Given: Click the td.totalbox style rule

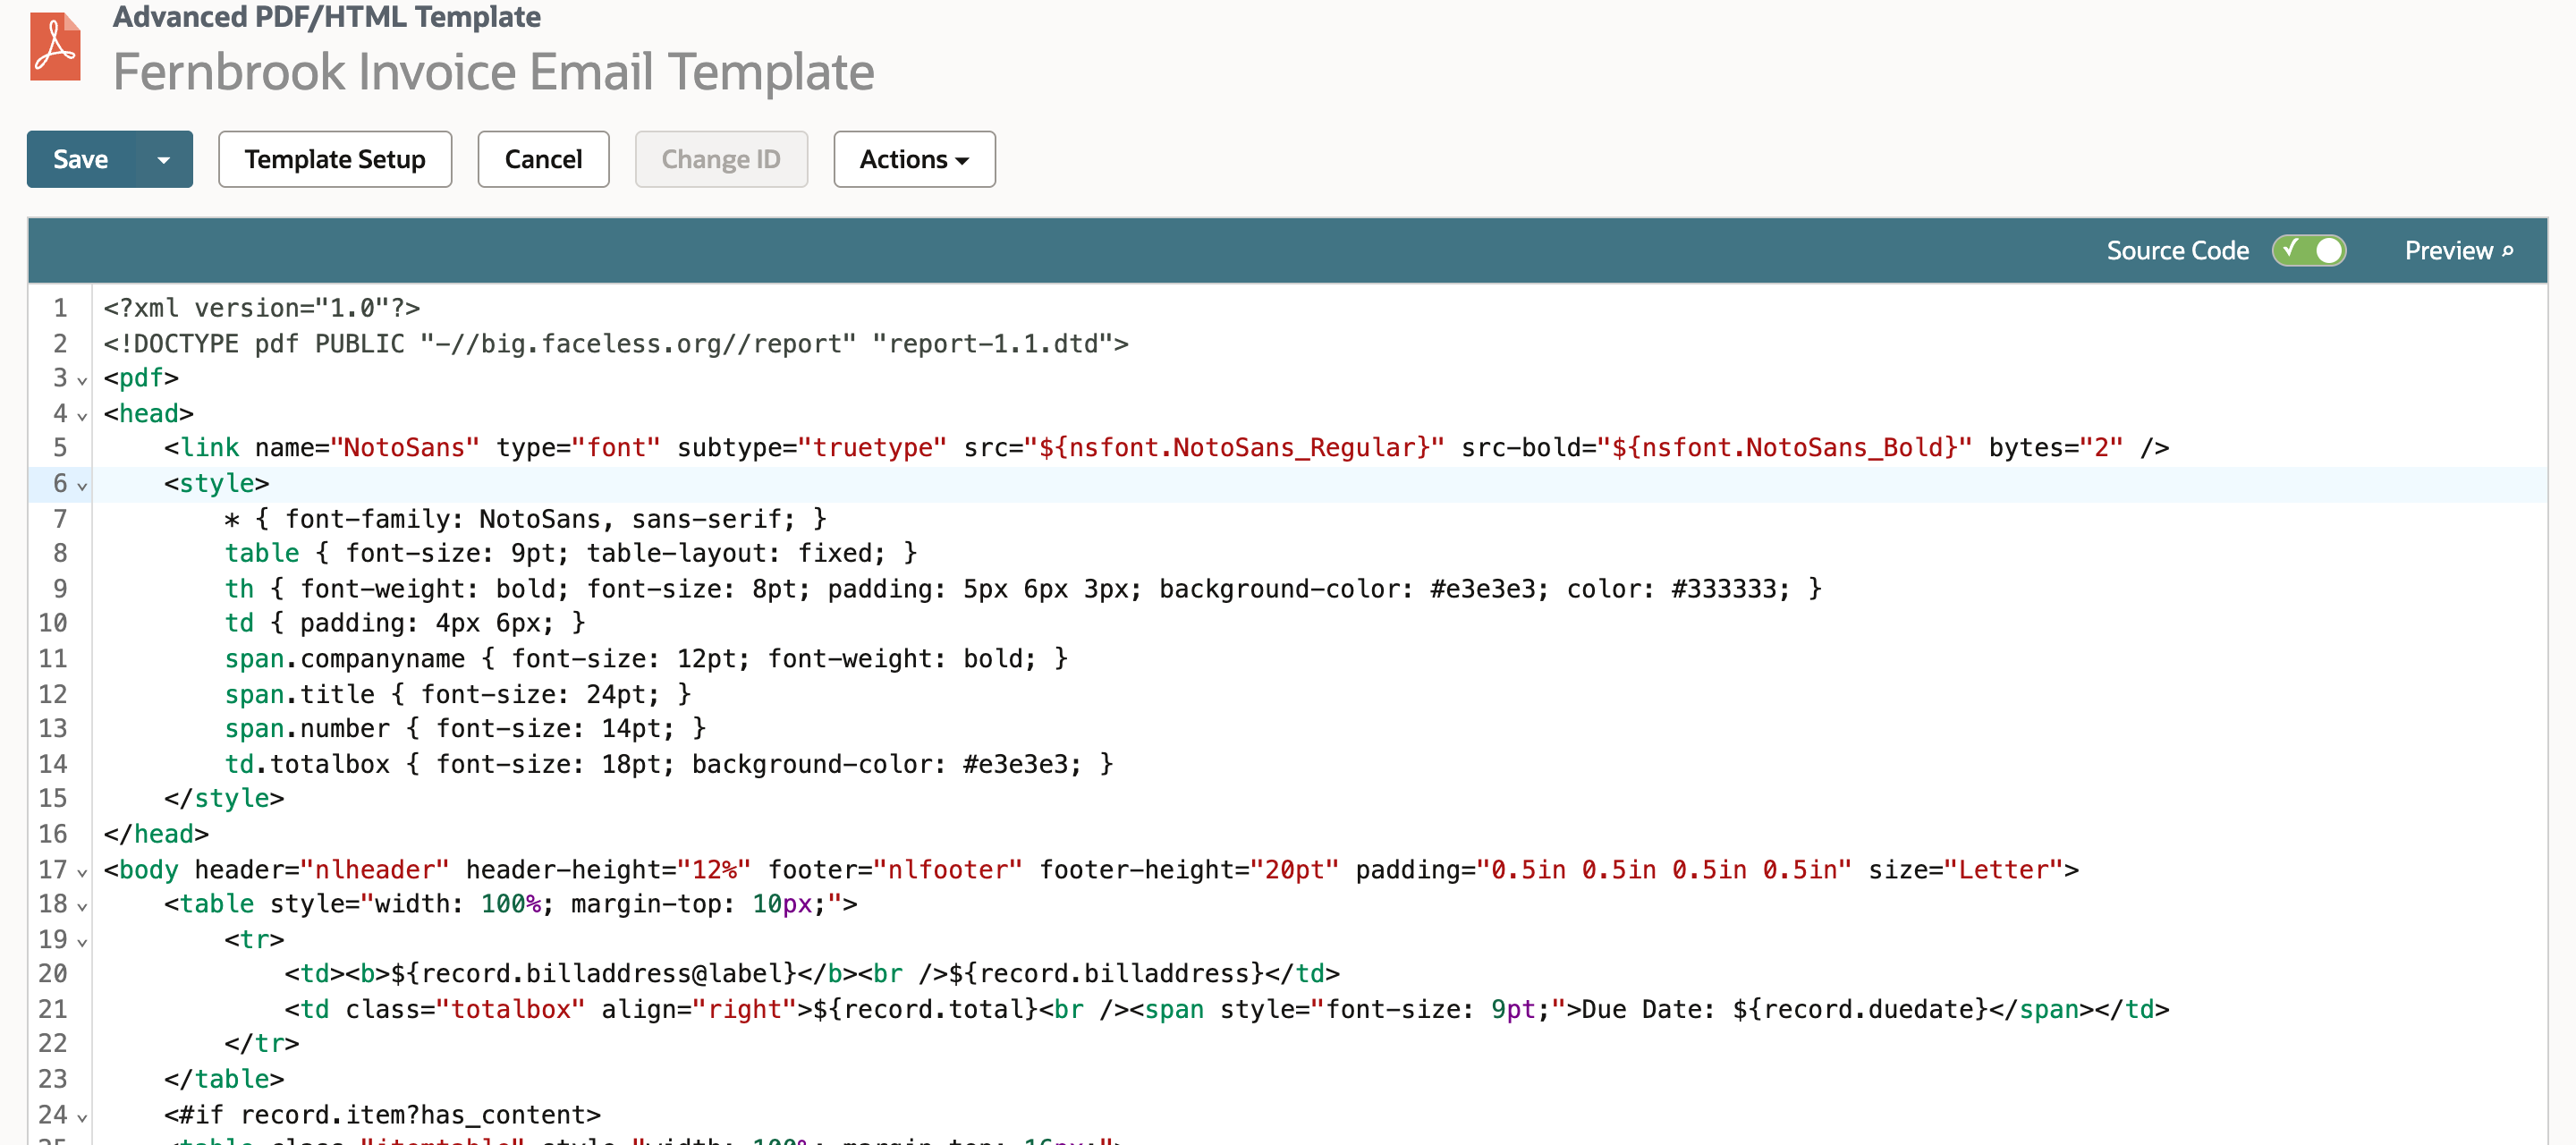Looking at the screenshot, I should point(669,763).
